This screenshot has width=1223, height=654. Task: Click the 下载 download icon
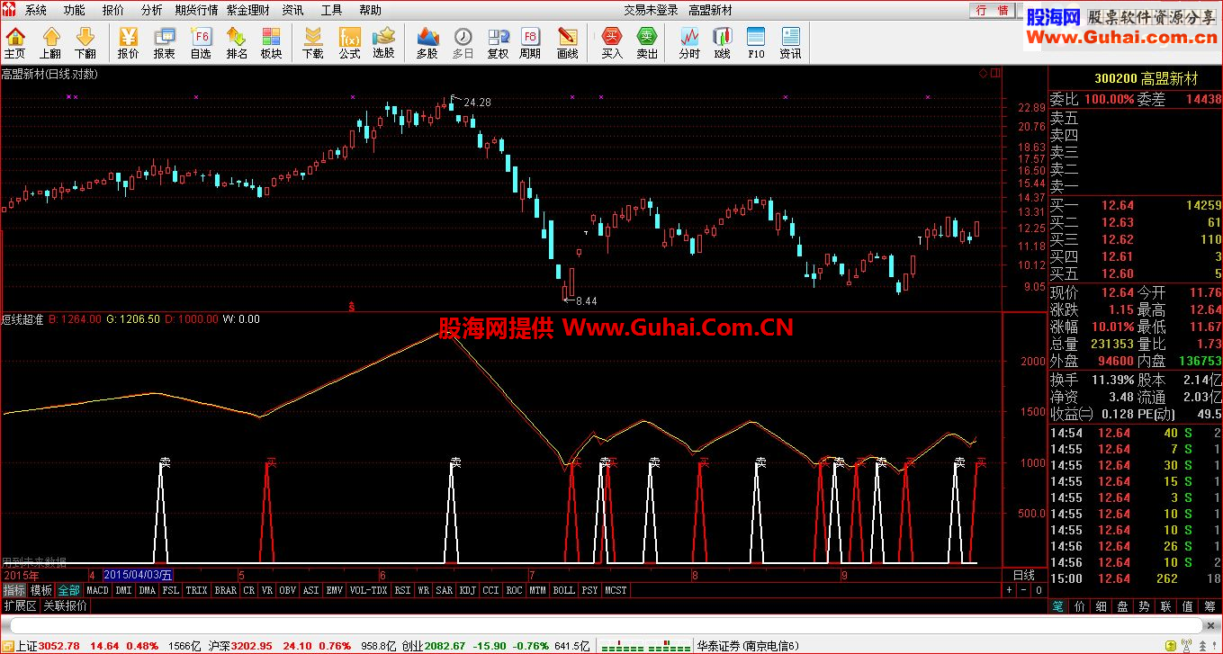313,42
